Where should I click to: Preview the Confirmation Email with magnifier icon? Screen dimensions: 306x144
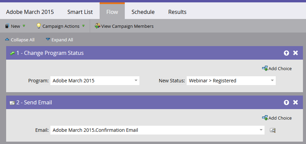(x=272, y=130)
